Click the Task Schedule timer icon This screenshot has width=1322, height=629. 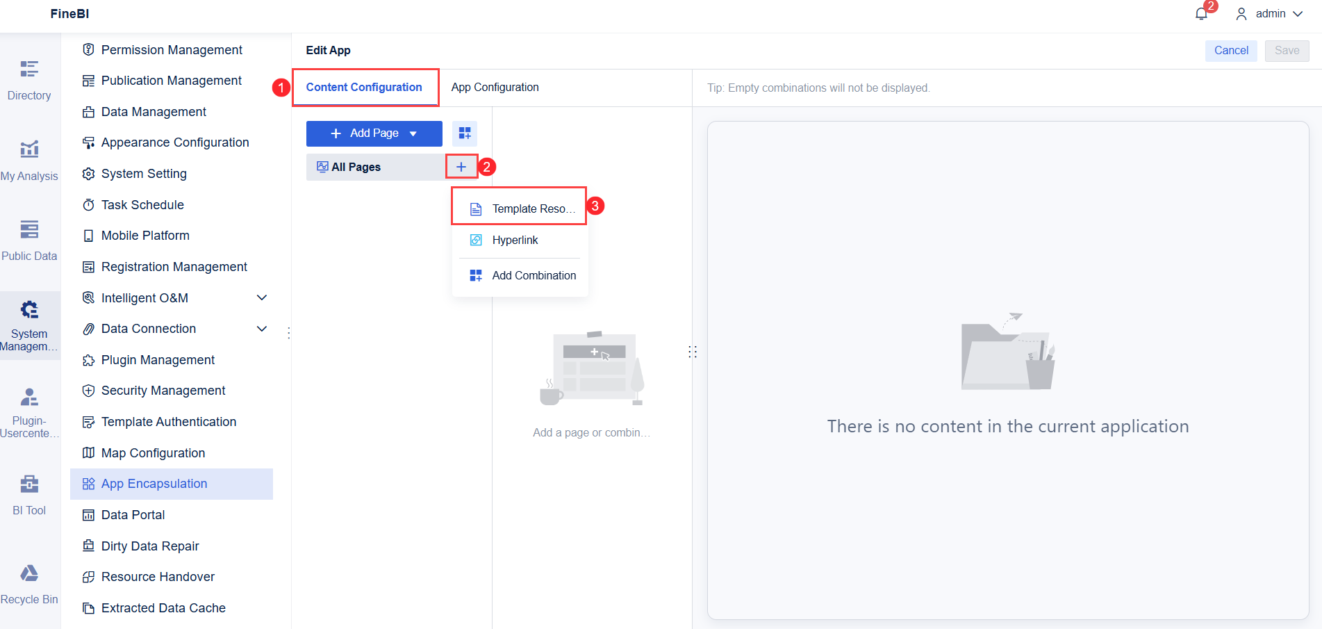tap(88, 205)
